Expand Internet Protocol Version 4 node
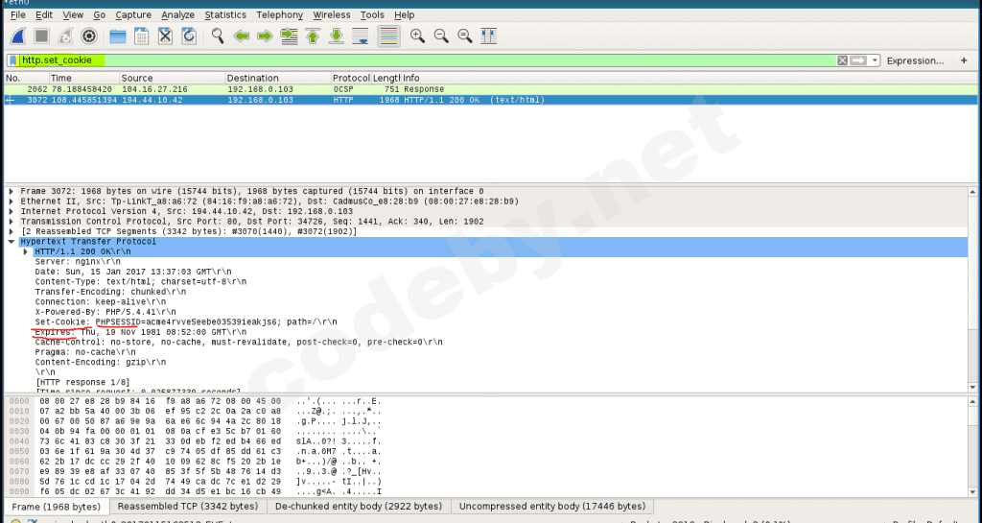Viewport: 982px width, 523px height. coord(12,212)
